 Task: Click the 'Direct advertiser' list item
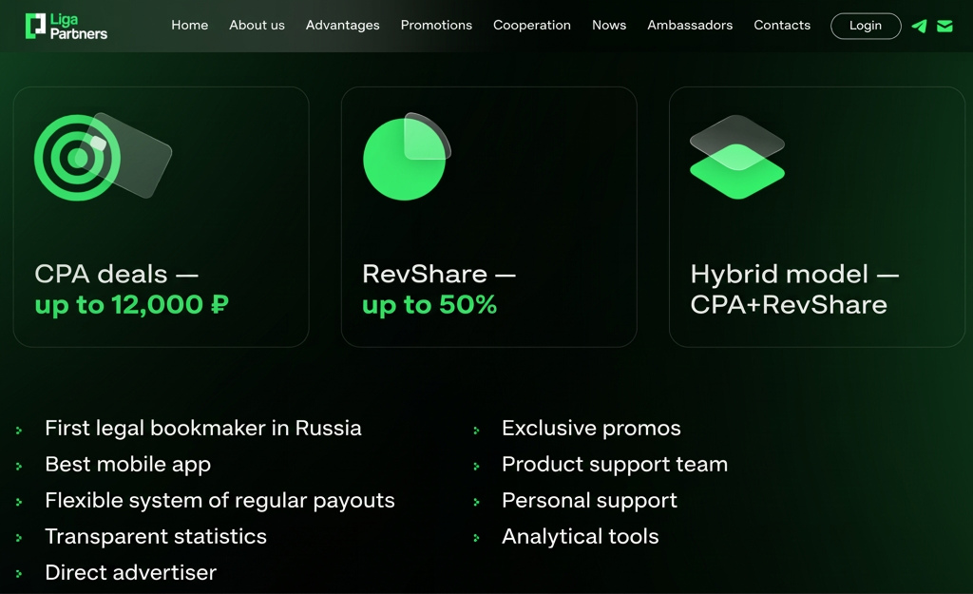pyautogui.click(x=130, y=572)
